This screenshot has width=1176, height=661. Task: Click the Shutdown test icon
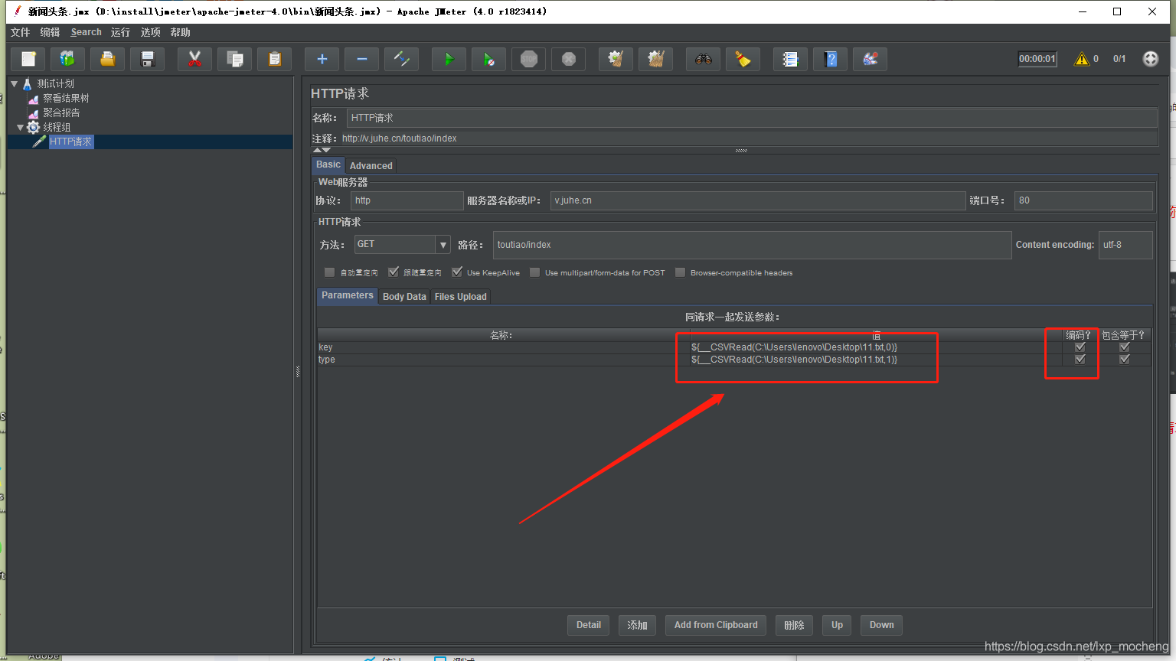tap(568, 59)
